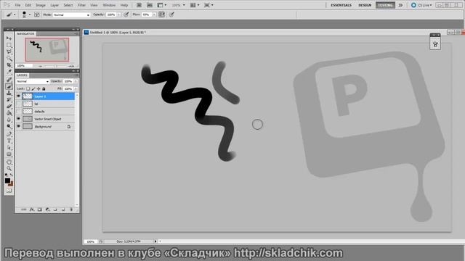This screenshot has height=261, width=465.
Task: Open Layers blend mode dropdown
Action: [33, 81]
